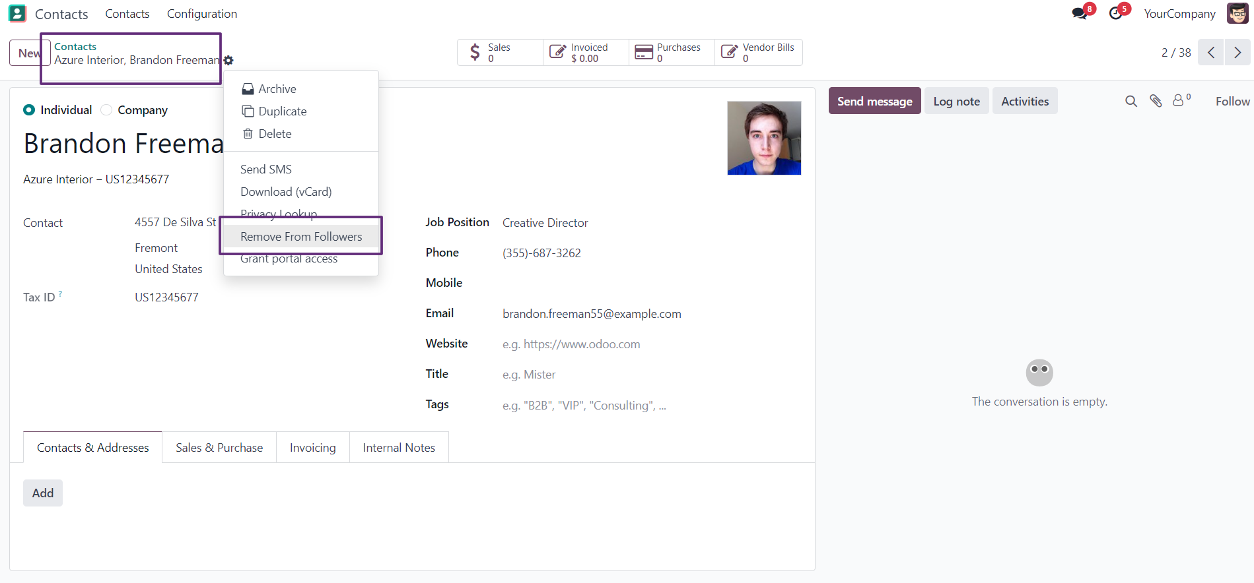Image resolution: width=1254 pixels, height=583 pixels.
Task: Edit the street address field
Action: click(x=176, y=222)
